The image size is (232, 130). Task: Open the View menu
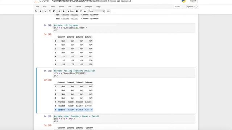pos(53,6)
